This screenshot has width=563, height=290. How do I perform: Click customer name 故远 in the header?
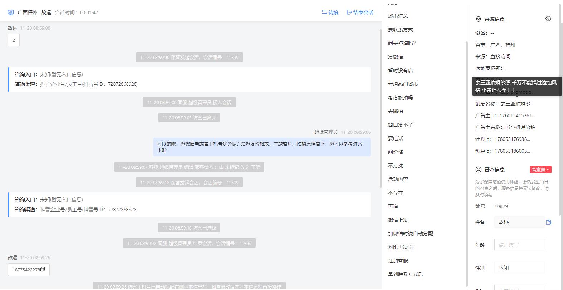click(x=46, y=13)
